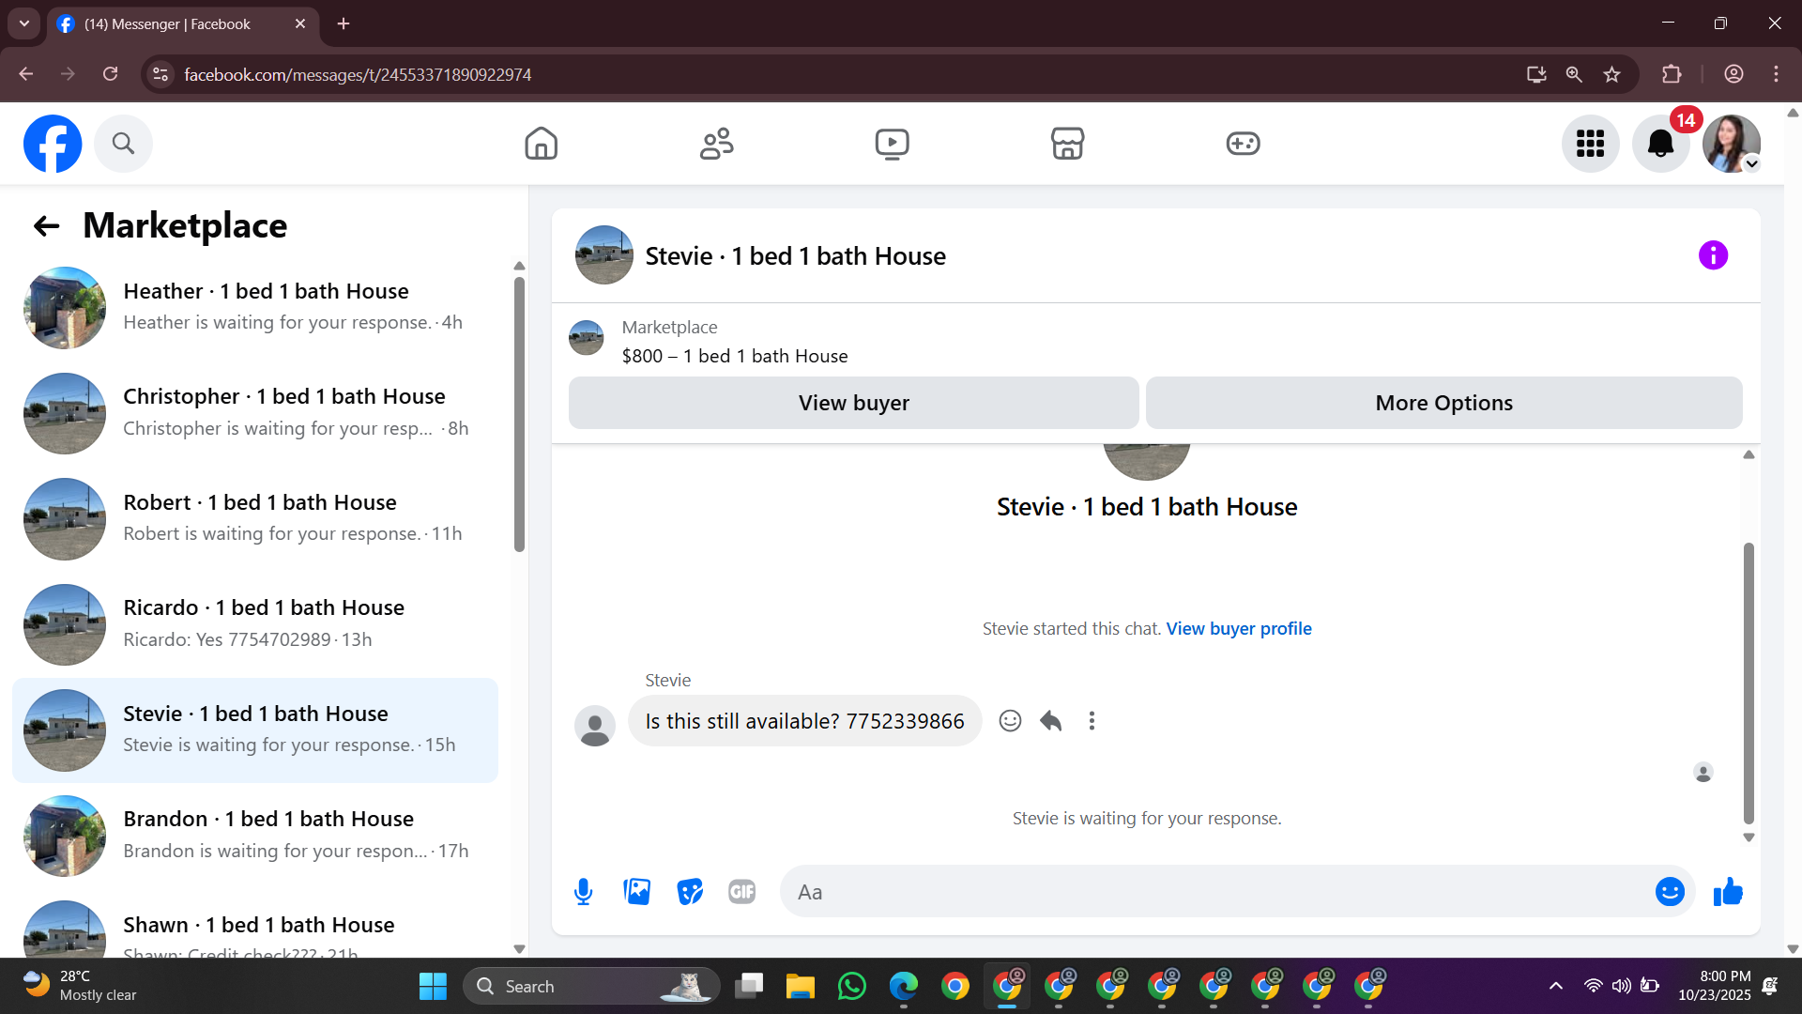This screenshot has width=1802, height=1014.
Task: Open the emoji picker in message box
Action: [1669, 891]
